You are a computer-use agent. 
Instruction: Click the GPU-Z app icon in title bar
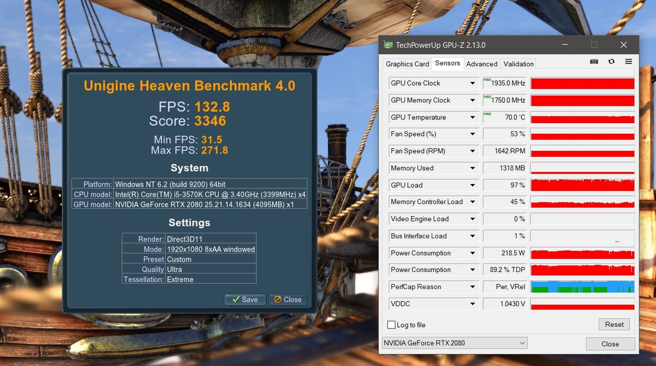click(x=389, y=45)
